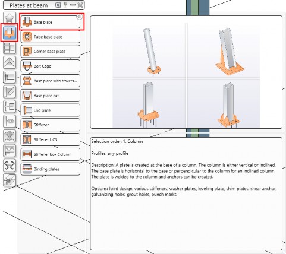Pick the End plate joint
This screenshot has height=254, width=286.
51,110
